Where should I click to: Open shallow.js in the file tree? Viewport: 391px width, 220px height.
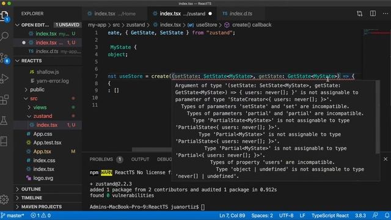[48, 72]
